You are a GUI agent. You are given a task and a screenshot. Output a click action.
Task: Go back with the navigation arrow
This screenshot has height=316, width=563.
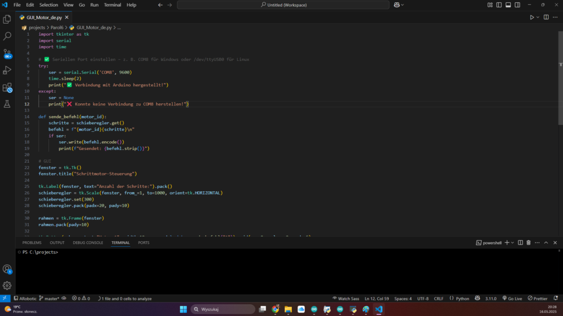pos(161,5)
